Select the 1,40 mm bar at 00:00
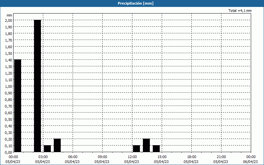The width and height of the screenshot is (264, 165). (x=18, y=106)
